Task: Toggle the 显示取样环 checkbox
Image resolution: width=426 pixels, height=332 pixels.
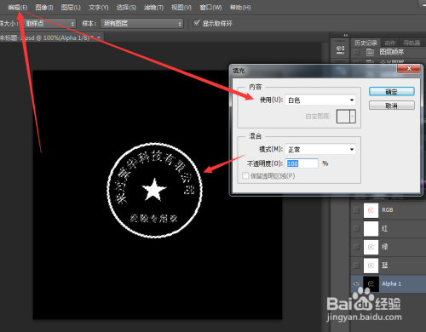Action: [x=197, y=23]
